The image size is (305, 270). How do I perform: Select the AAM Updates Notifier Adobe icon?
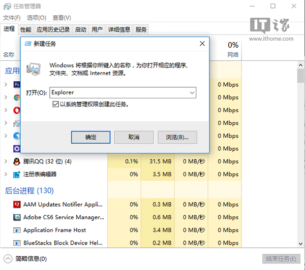(x=17, y=205)
